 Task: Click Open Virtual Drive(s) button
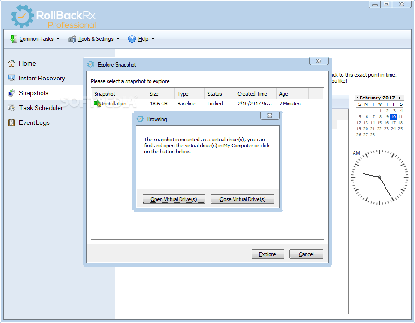(x=174, y=199)
